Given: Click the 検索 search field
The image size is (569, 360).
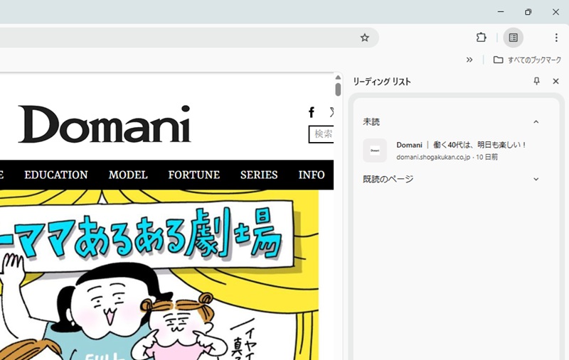Looking at the screenshot, I should pyautogui.click(x=321, y=134).
